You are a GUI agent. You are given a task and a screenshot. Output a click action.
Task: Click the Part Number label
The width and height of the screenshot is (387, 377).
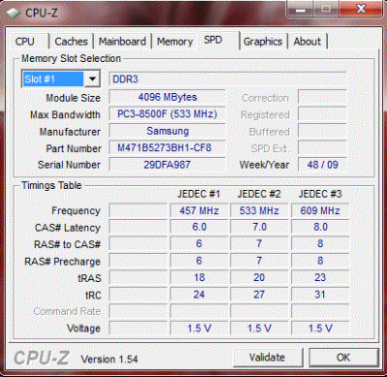point(74,148)
